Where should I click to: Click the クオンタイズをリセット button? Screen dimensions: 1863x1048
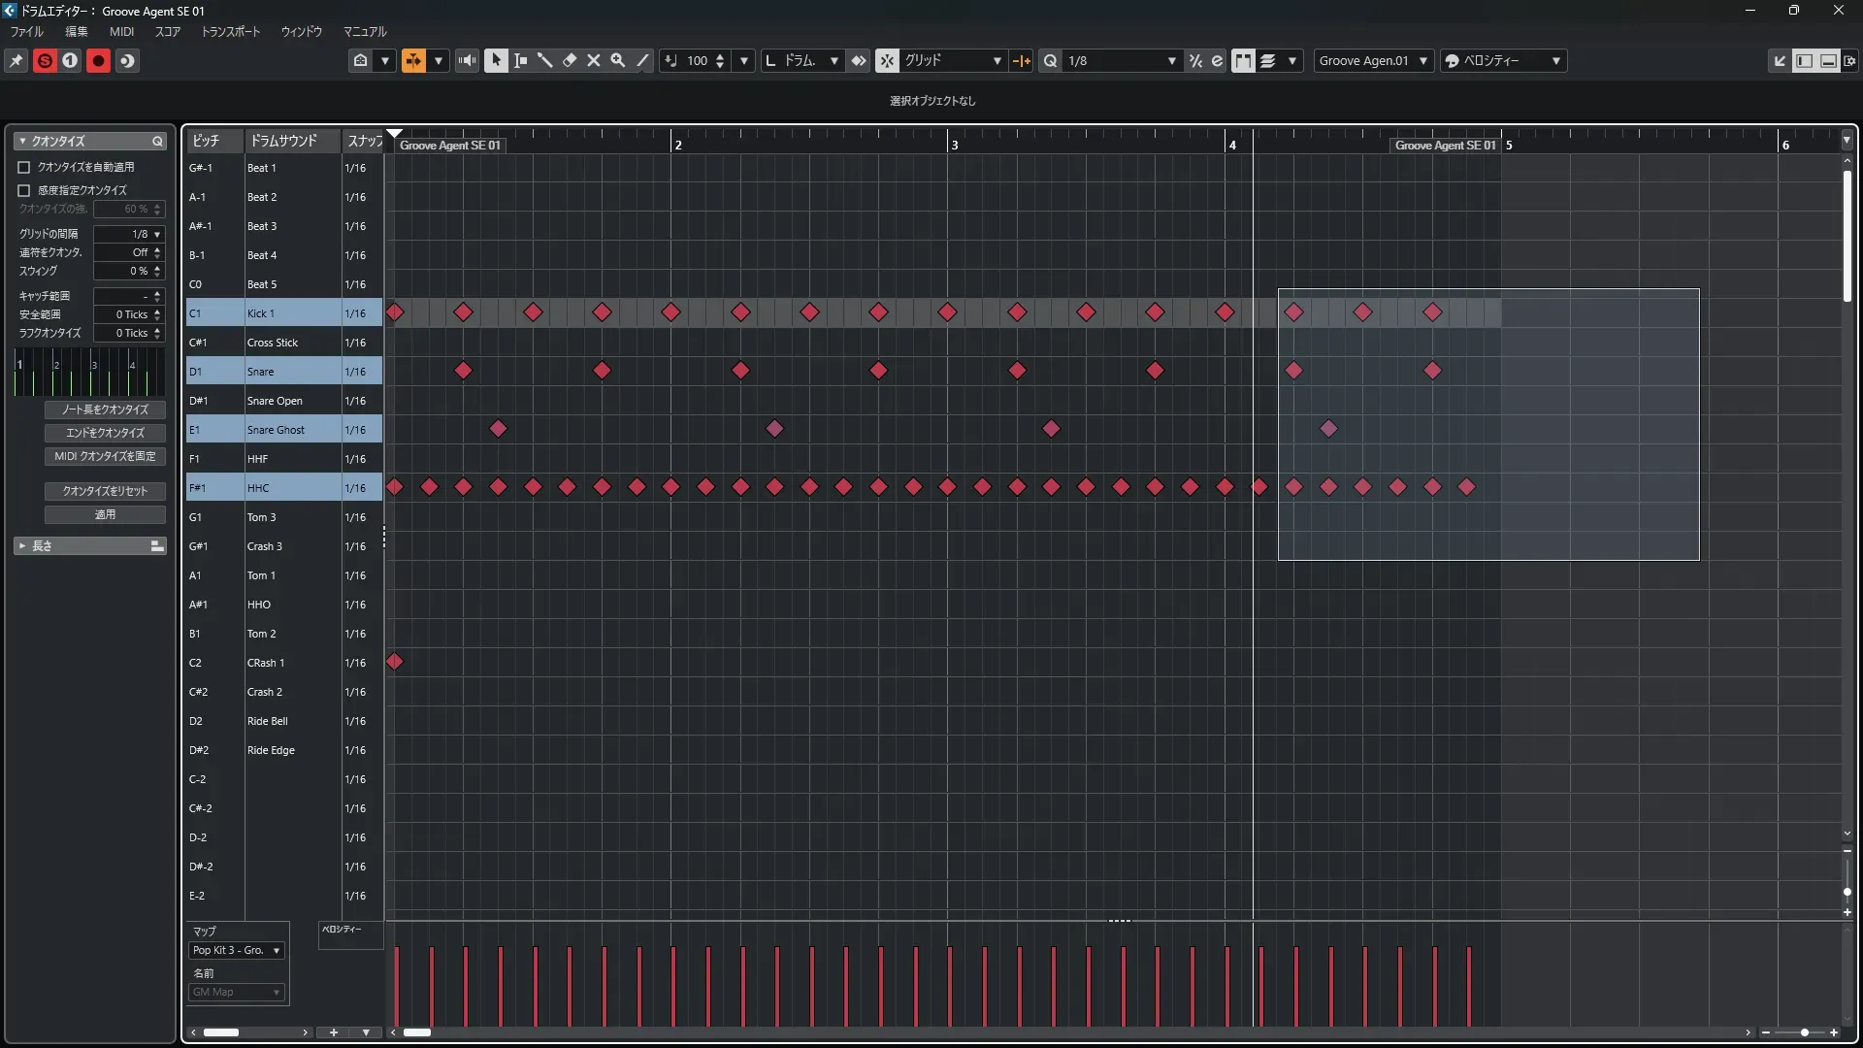(105, 491)
